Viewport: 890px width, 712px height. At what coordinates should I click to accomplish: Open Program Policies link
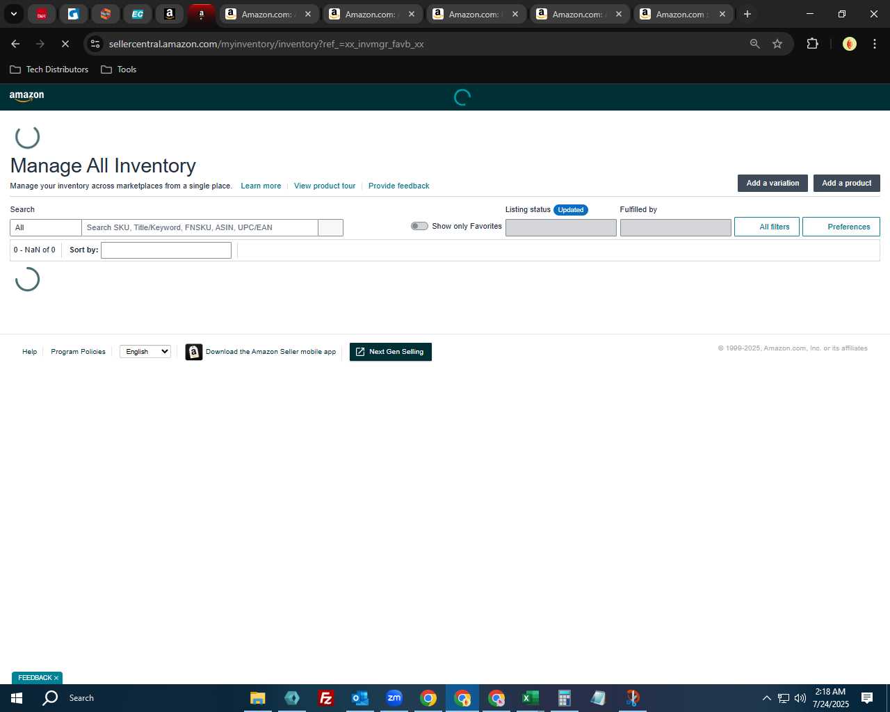click(x=78, y=352)
